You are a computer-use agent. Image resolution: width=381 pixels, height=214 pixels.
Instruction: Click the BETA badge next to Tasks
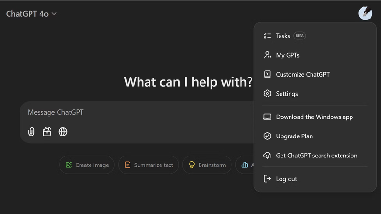pos(300,36)
